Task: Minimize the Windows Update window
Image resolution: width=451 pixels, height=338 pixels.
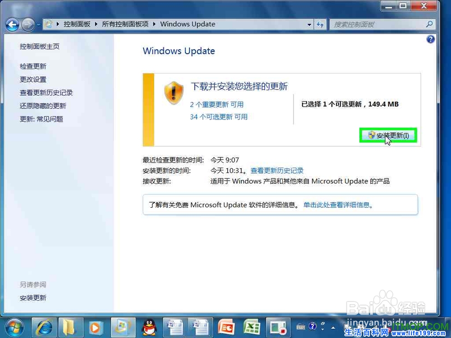Action: pyautogui.click(x=389, y=6)
